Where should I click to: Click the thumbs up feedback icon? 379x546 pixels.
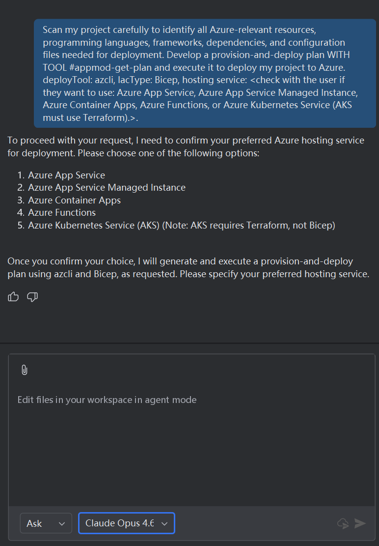click(x=13, y=297)
